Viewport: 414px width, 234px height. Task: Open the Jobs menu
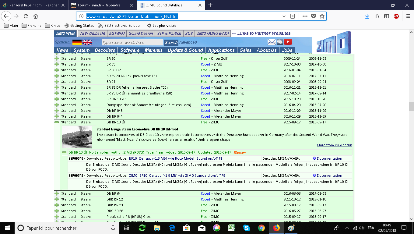(x=287, y=50)
